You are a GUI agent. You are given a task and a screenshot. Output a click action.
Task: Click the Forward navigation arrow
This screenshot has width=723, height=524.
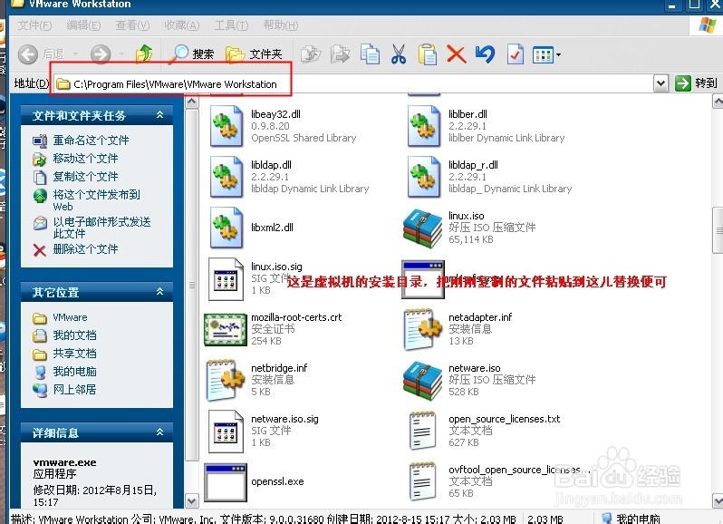100,54
